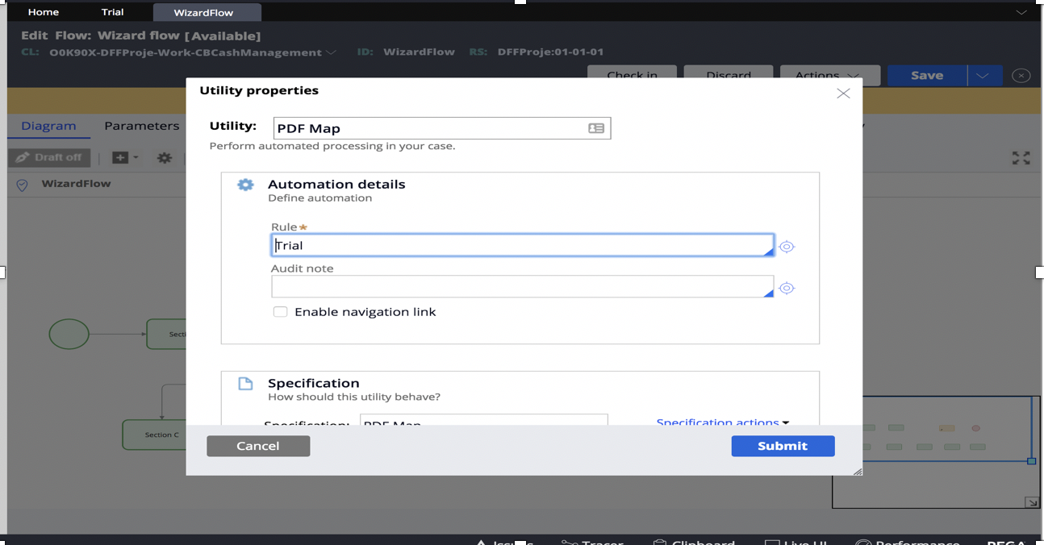The image size is (1044, 545).
Task: Open the Performance tool
Action: point(907,543)
